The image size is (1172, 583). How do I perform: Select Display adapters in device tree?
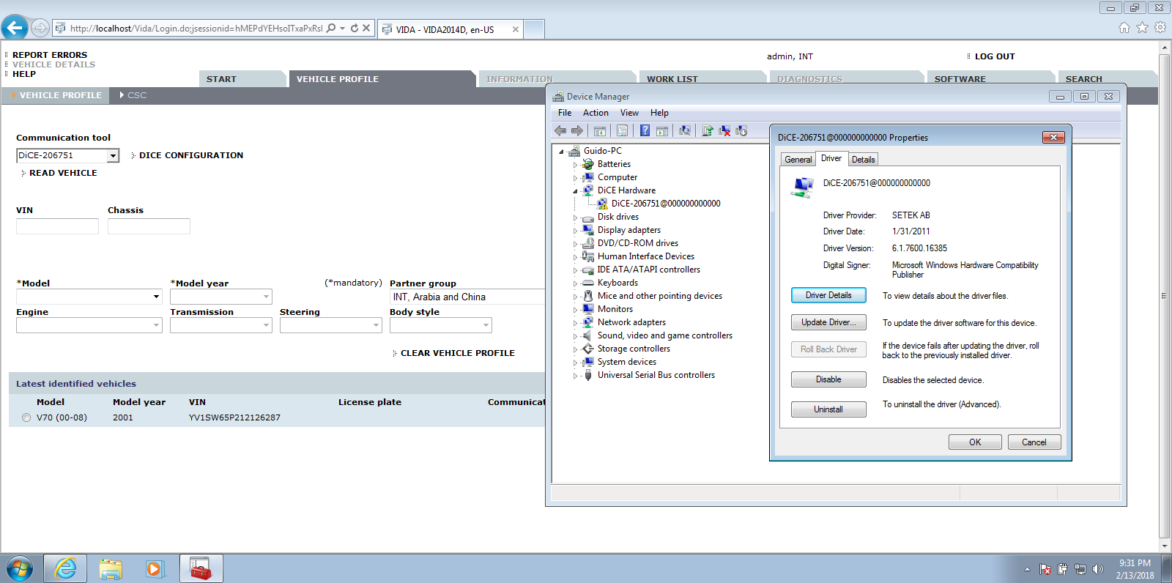click(x=628, y=230)
